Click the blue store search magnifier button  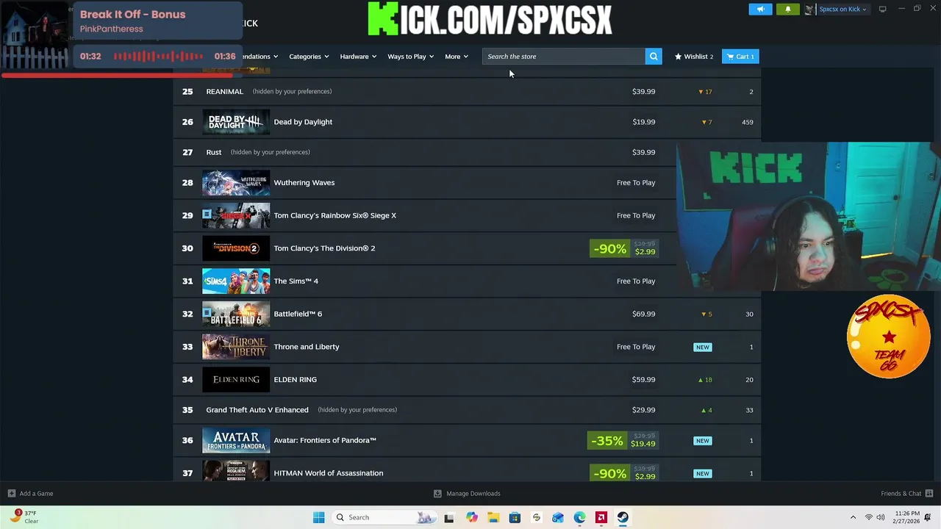(x=654, y=57)
